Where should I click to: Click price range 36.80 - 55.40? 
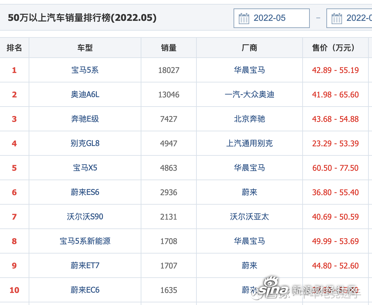(x=336, y=193)
